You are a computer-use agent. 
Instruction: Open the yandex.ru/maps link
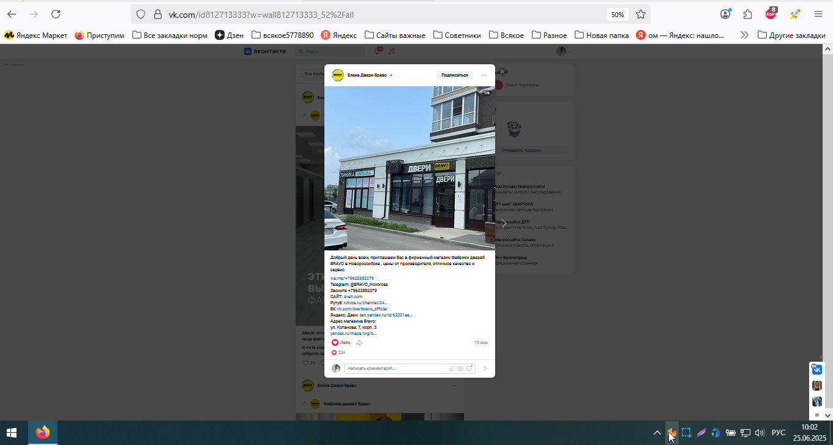[354, 334]
